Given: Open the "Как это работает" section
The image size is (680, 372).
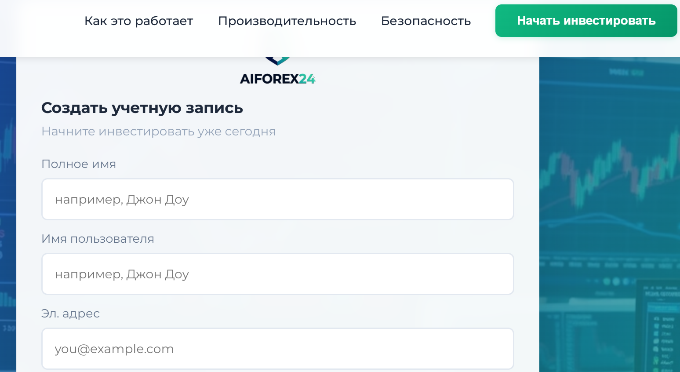Looking at the screenshot, I should click(138, 21).
